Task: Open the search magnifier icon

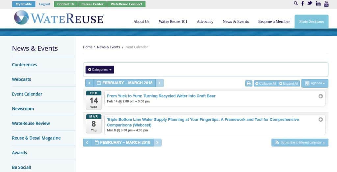Action: point(296,4)
